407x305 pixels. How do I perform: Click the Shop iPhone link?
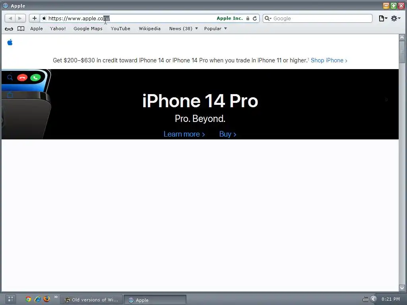(329, 60)
